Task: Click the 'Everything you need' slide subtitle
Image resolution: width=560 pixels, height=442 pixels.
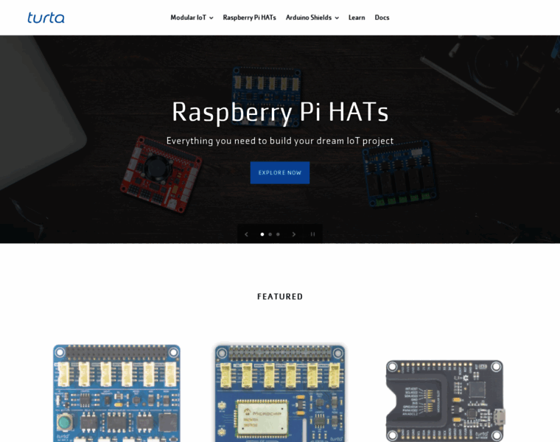Action: 280,141
